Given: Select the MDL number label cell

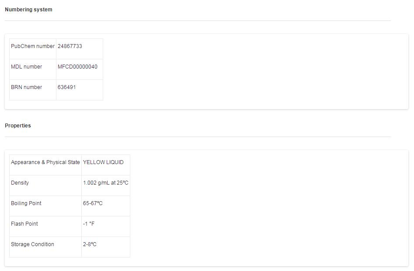Looking at the screenshot, I should [27, 67].
